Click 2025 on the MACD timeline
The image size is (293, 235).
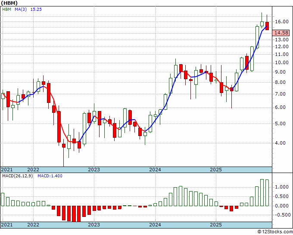(216, 225)
